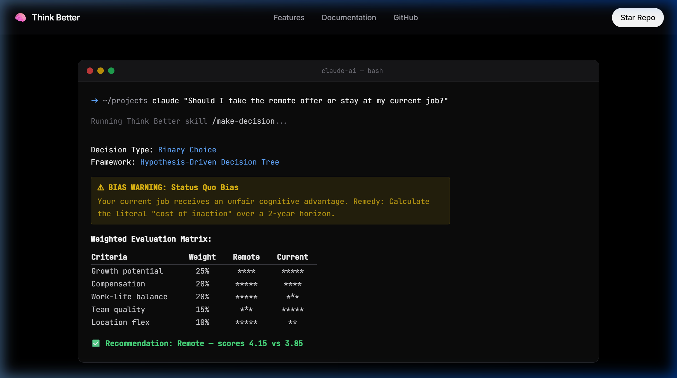Click the pink brain logo icon

coord(20,18)
